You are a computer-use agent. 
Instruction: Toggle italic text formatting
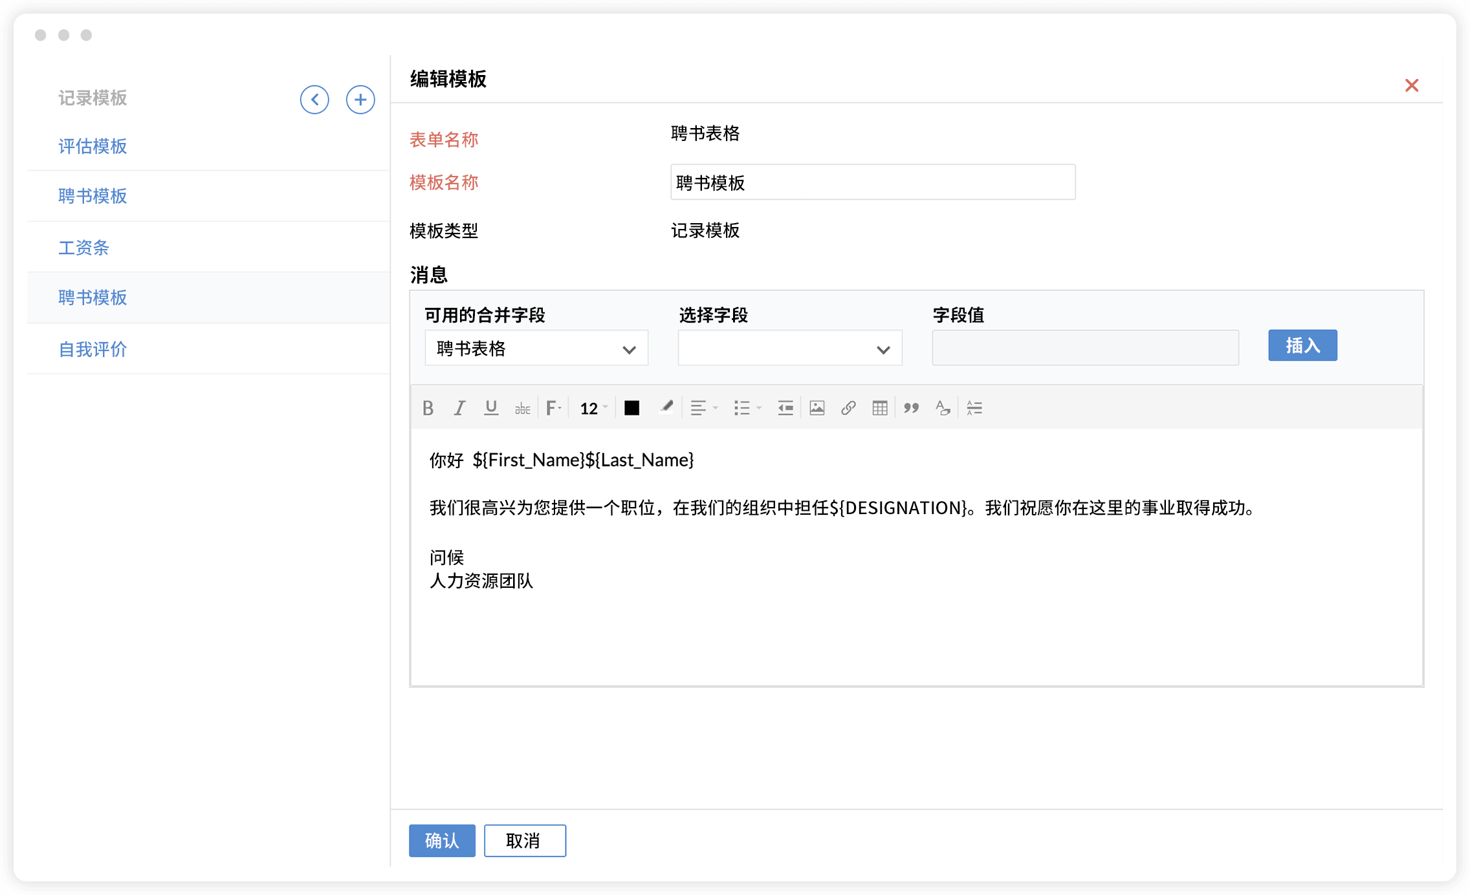tap(459, 408)
